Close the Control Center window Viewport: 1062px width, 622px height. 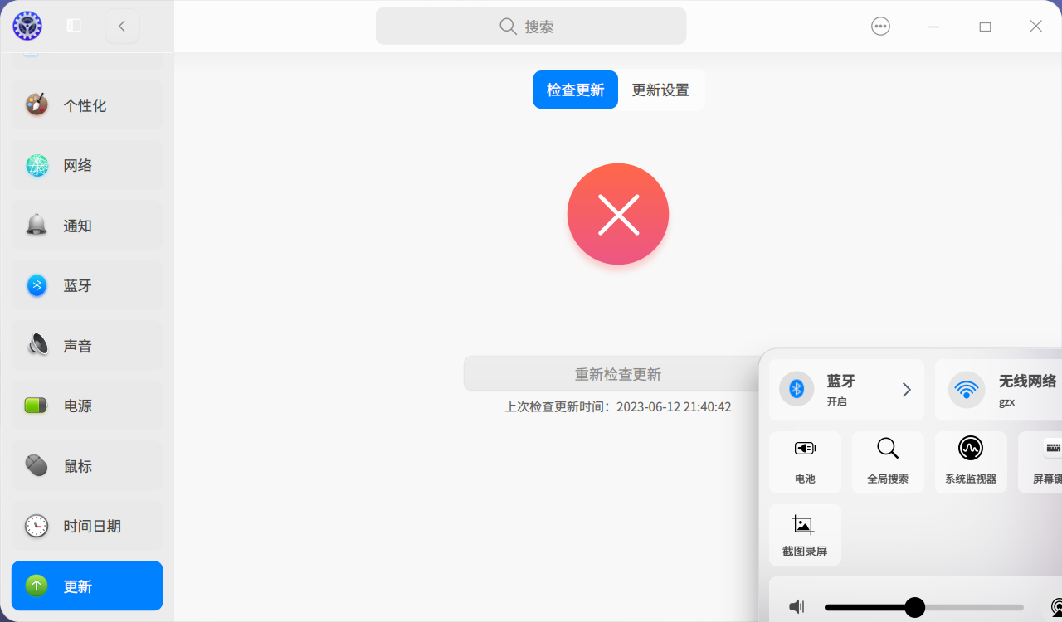point(1035,26)
